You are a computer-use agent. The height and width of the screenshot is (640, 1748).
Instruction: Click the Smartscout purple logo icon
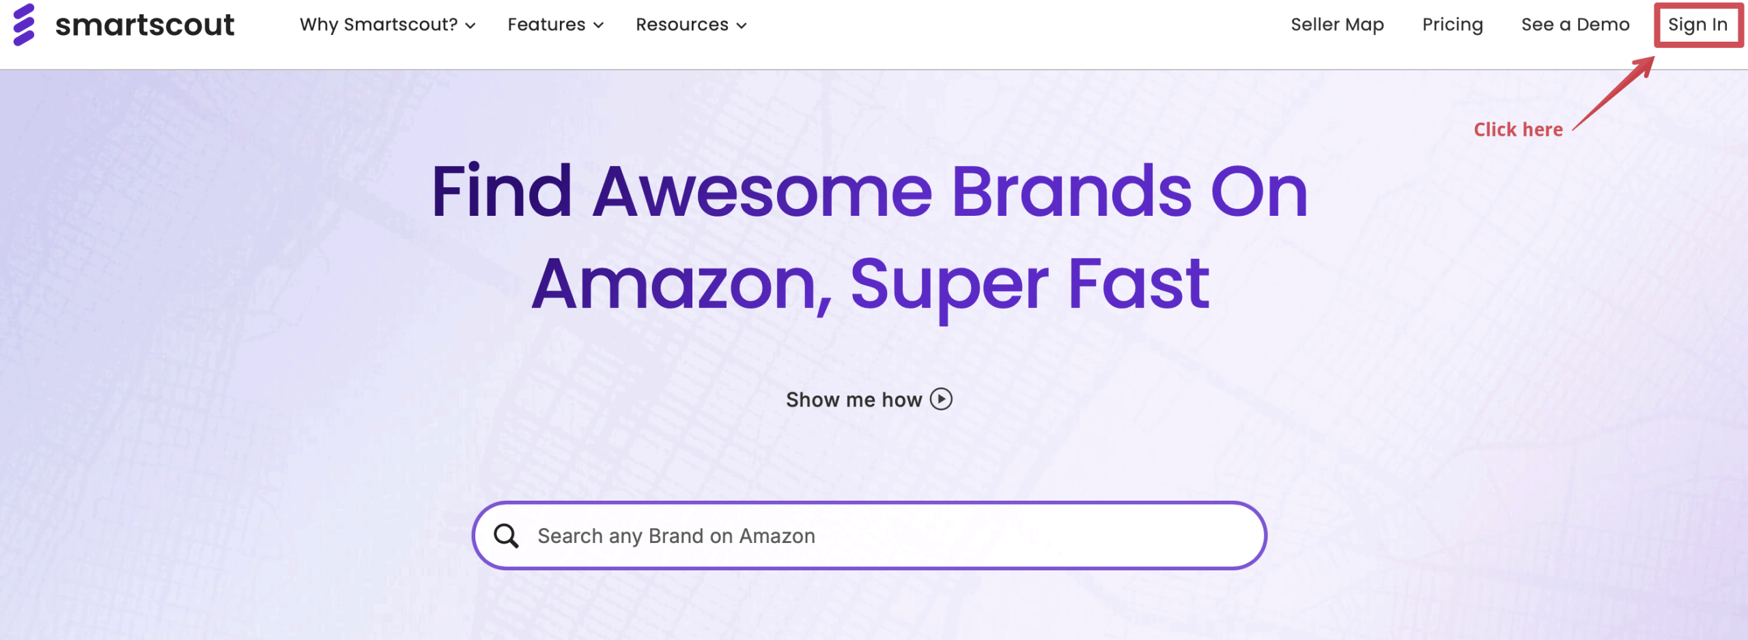point(24,25)
